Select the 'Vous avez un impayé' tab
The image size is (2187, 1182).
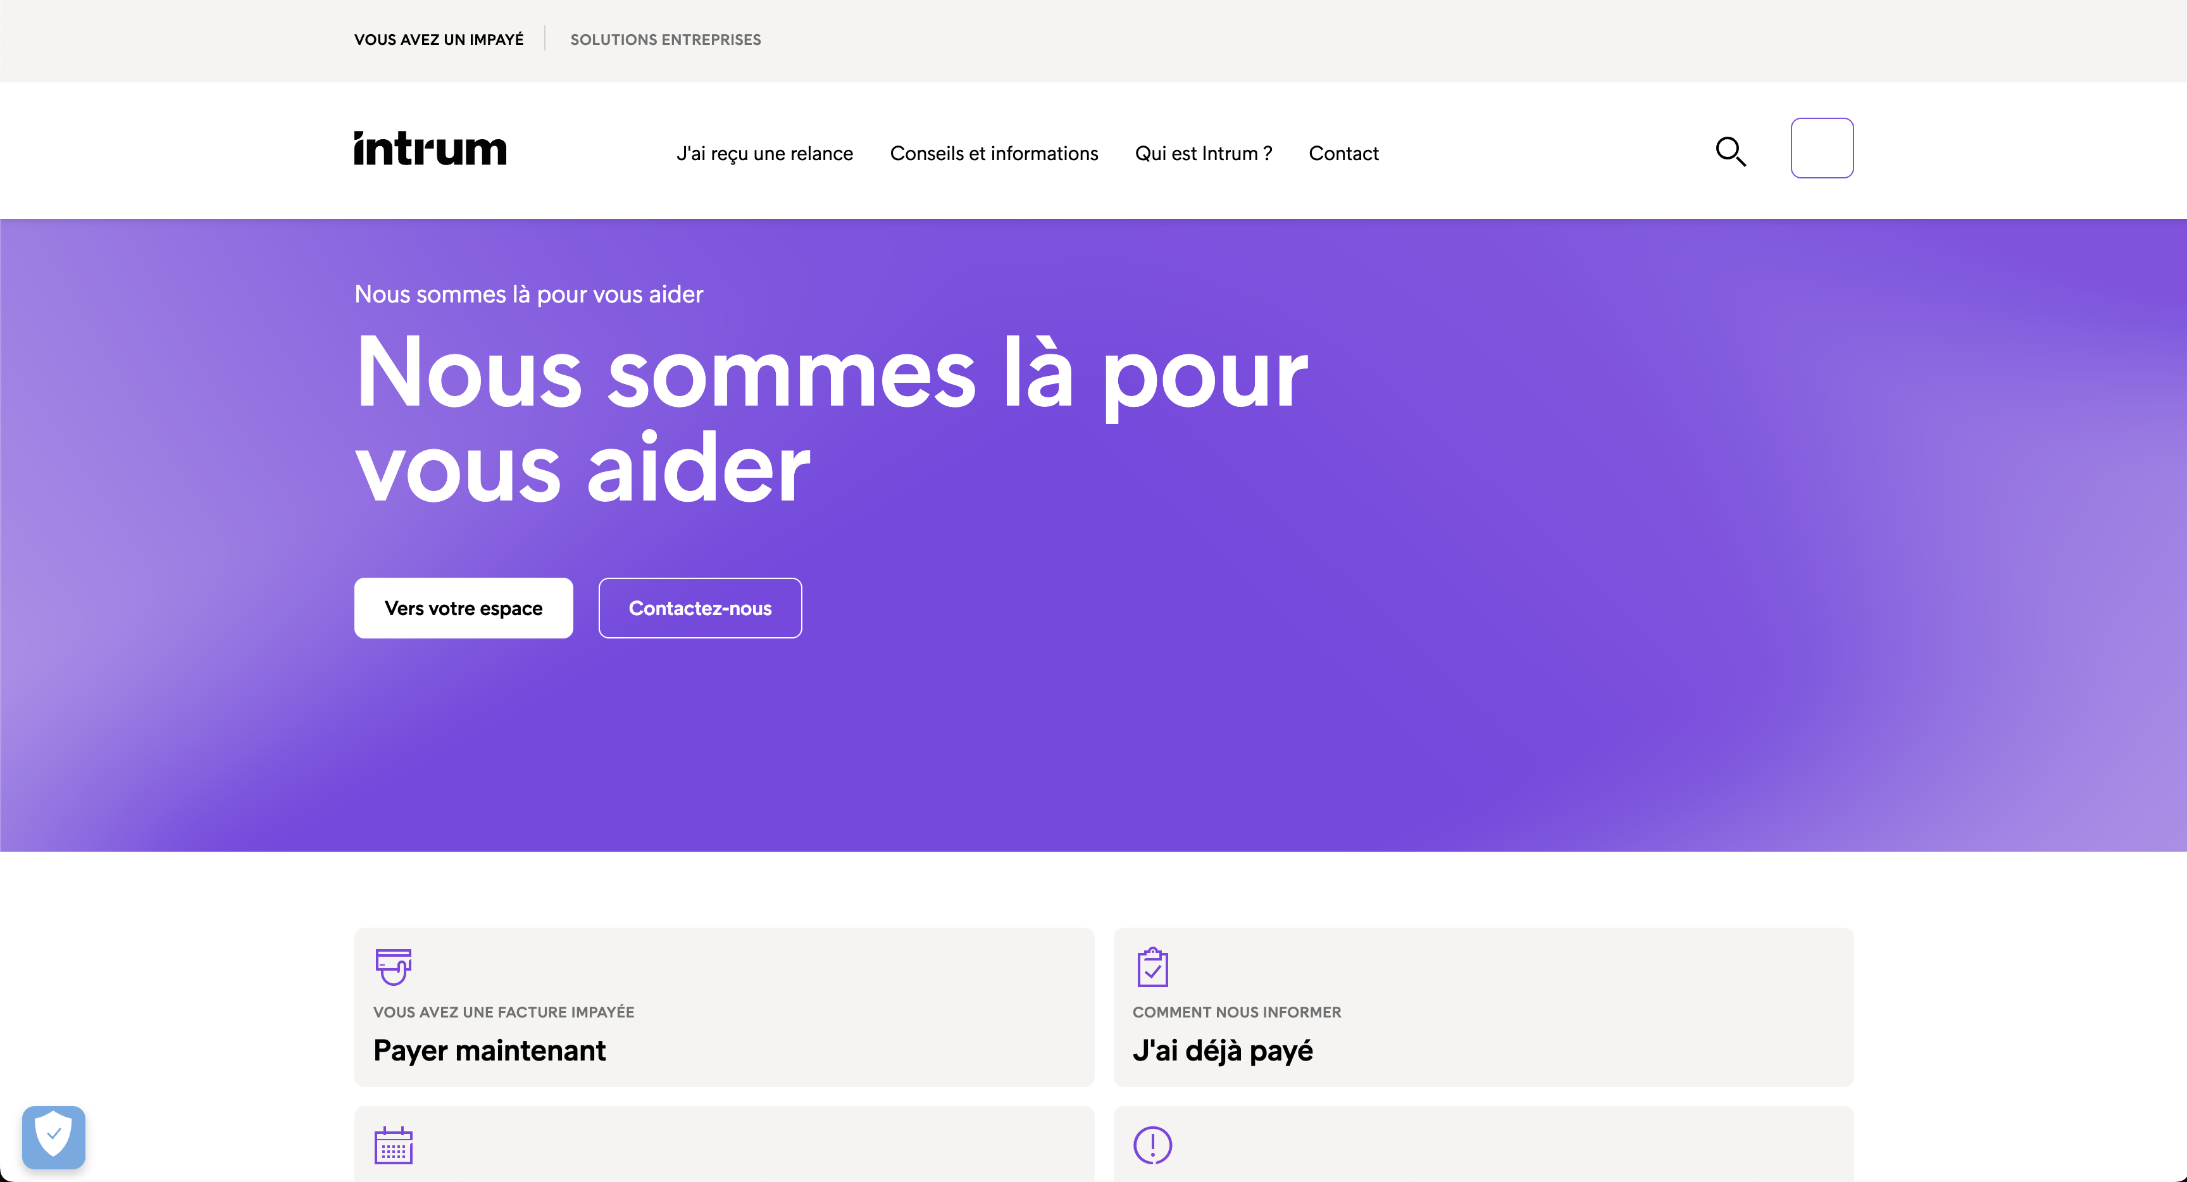438,40
